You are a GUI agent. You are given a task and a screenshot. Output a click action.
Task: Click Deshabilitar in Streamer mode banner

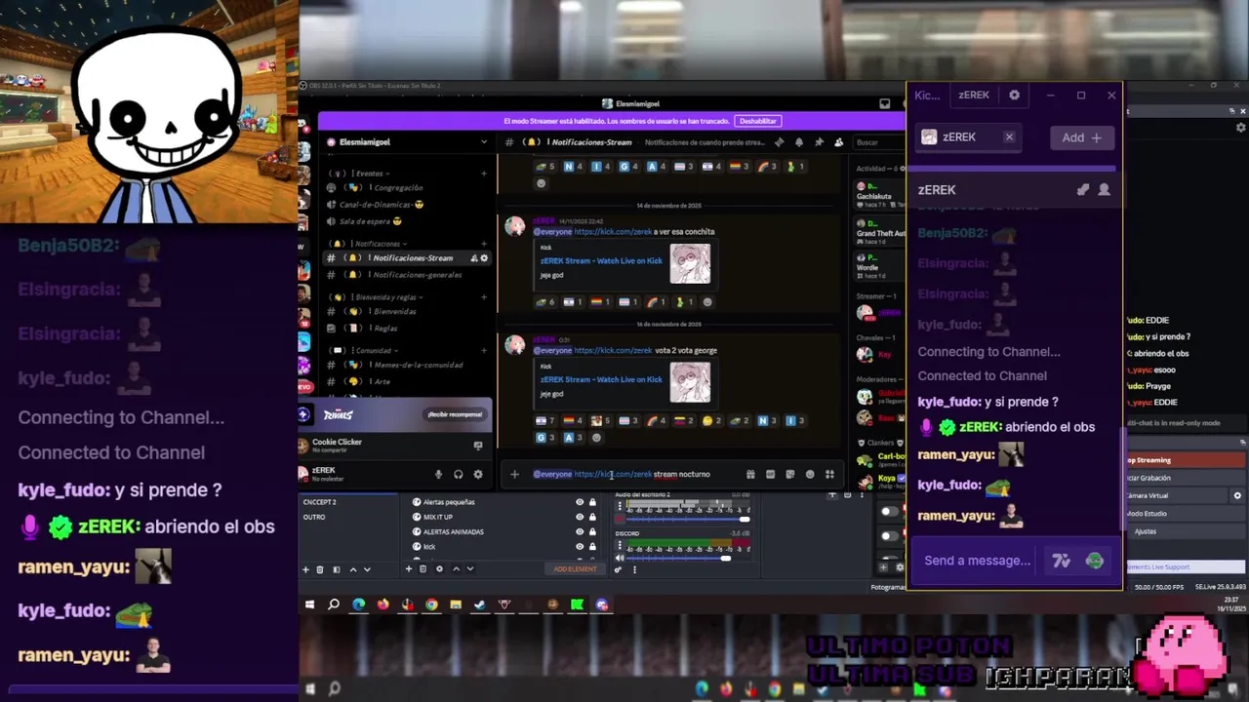point(758,121)
